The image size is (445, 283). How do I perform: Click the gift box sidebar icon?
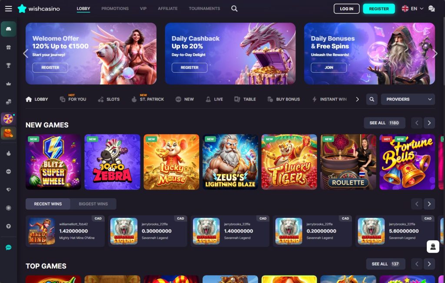(9, 47)
